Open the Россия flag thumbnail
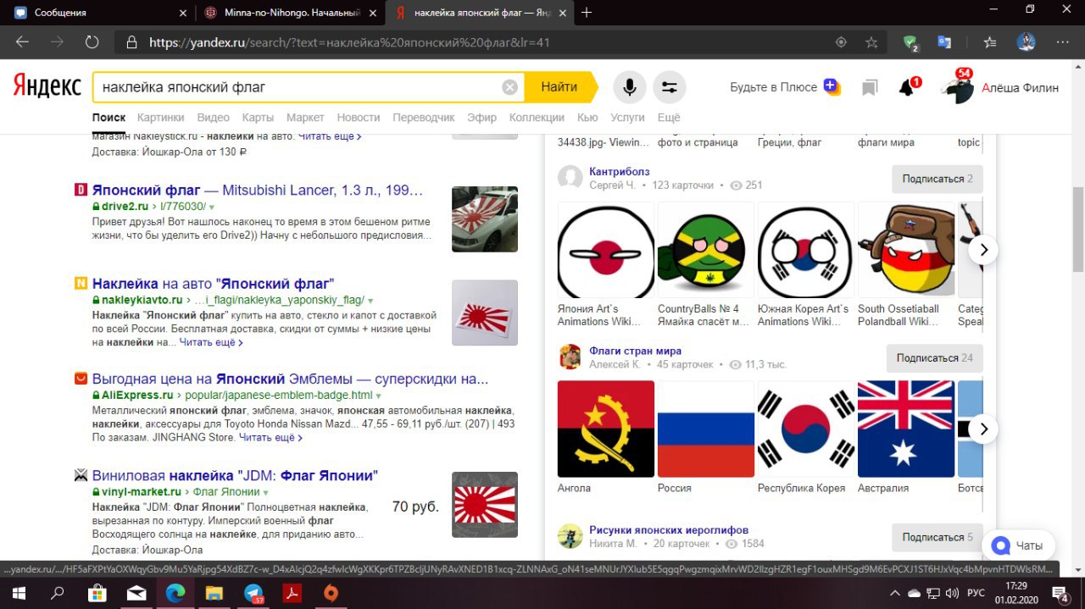1085x609 pixels. 706,429
